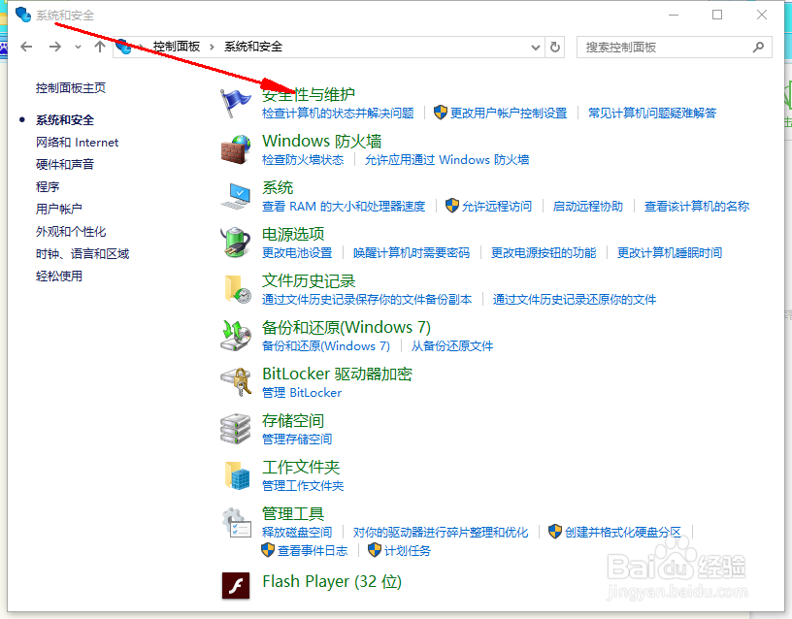Click 系统和安全 in the breadcrumb path
The height and width of the screenshot is (619, 792).
[253, 47]
